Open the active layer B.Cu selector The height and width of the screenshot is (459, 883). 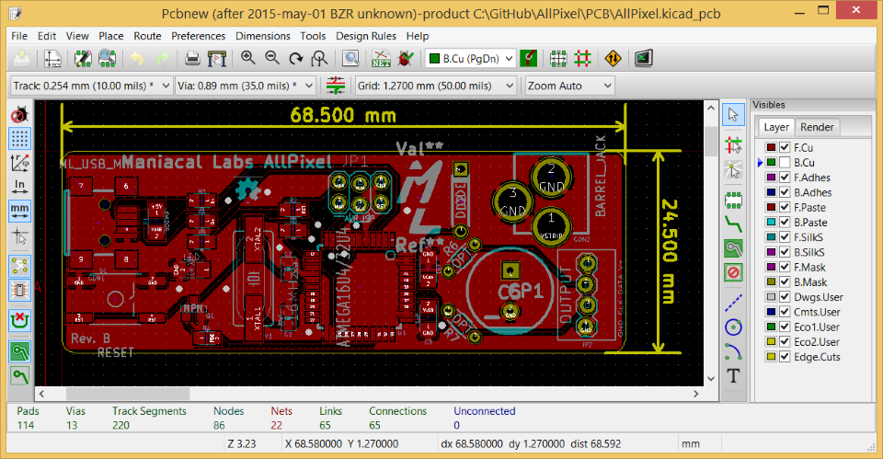[469, 59]
